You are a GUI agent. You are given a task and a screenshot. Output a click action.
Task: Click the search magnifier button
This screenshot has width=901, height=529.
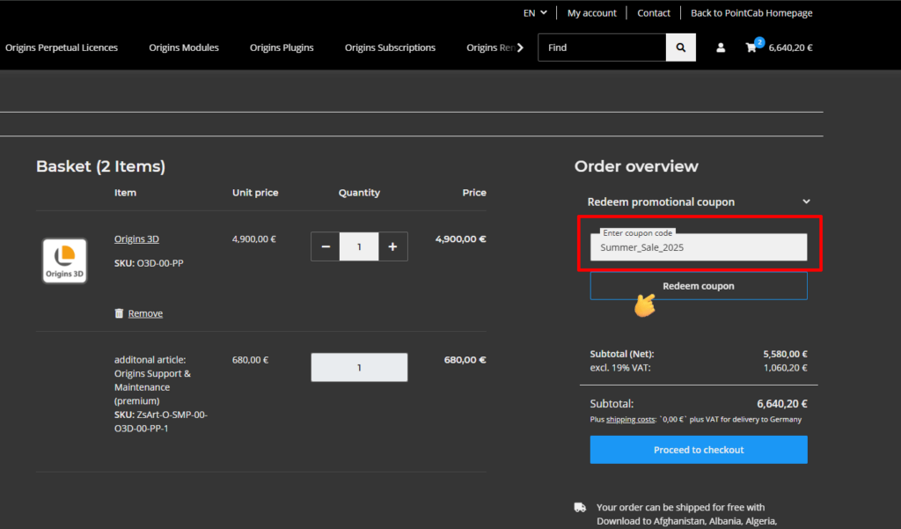(680, 48)
